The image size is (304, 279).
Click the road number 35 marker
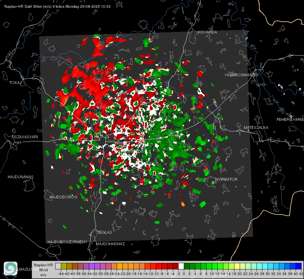tap(4, 219)
